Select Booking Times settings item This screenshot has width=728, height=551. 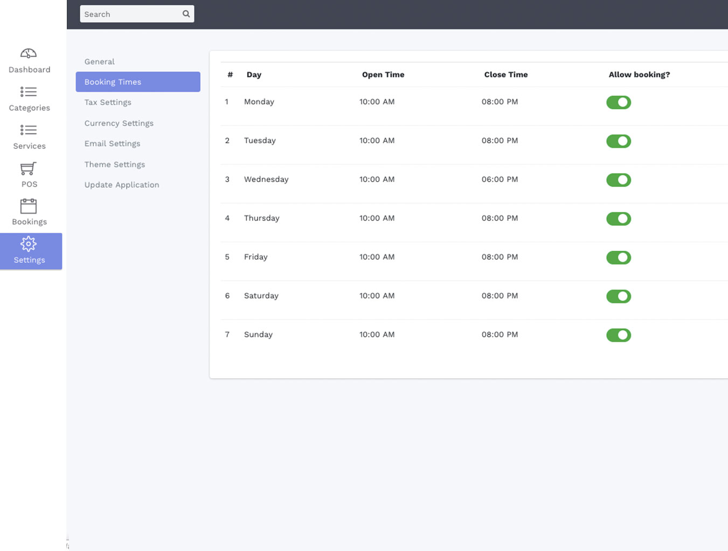tap(138, 82)
